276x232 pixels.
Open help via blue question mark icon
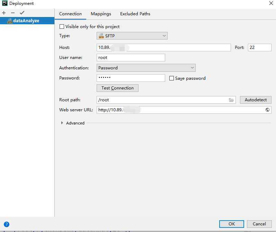click(x=6, y=224)
